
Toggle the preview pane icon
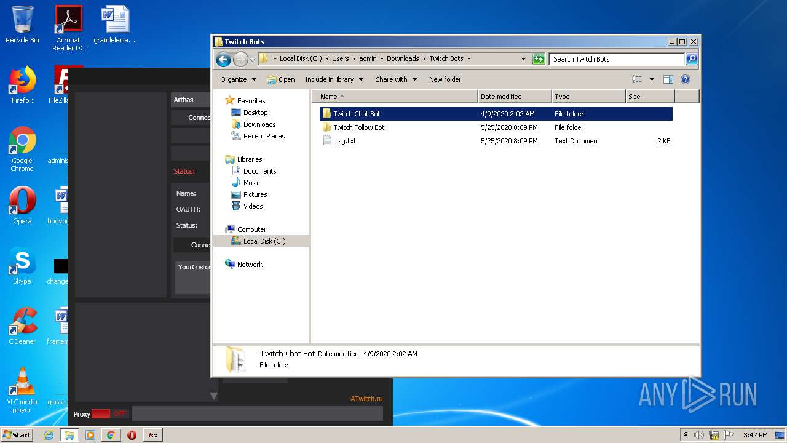click(x=668, y=79)
